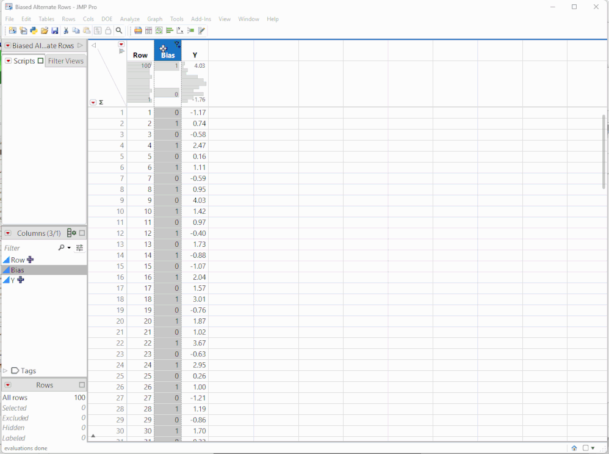Toggle the Rows panel square checkbox
Image resolution: width=609 pixels, height=454 pixels.
pos(82,385)
